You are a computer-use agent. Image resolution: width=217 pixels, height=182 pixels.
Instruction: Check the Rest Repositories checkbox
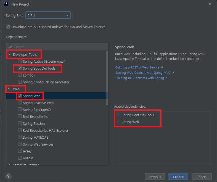tap(20, 116)
